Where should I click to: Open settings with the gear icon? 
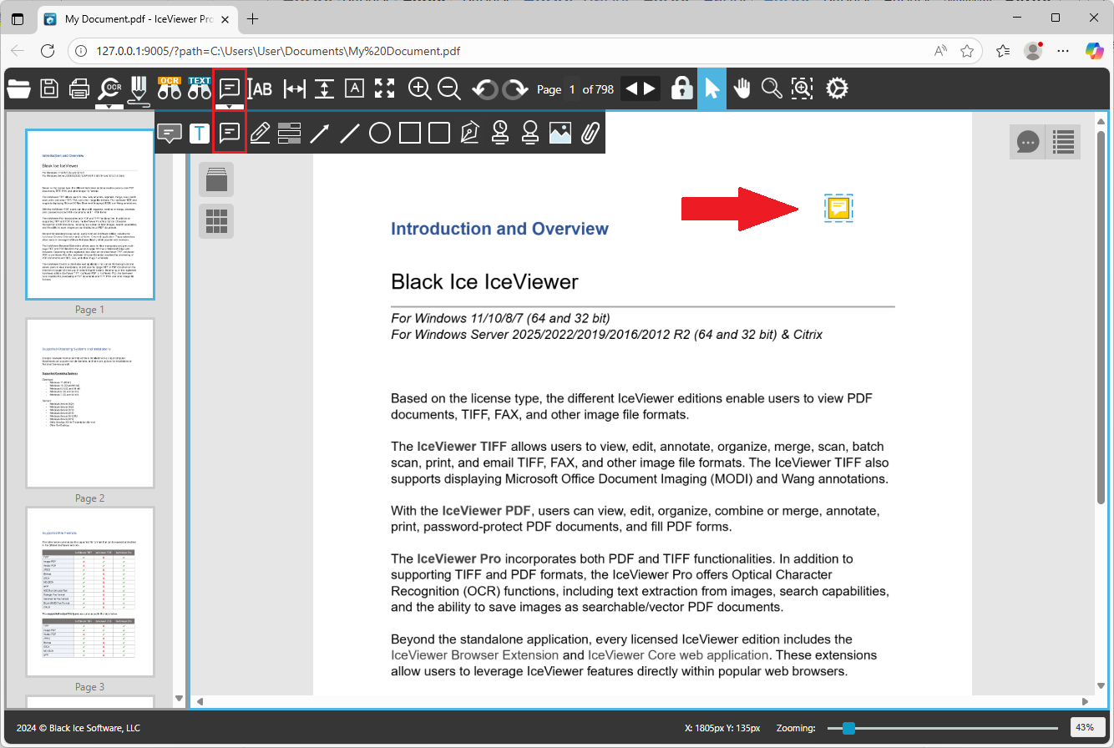[x=837, y=88]
